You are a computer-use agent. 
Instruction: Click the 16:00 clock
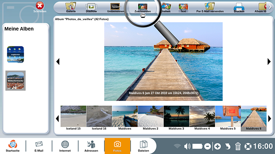(263, 146)
